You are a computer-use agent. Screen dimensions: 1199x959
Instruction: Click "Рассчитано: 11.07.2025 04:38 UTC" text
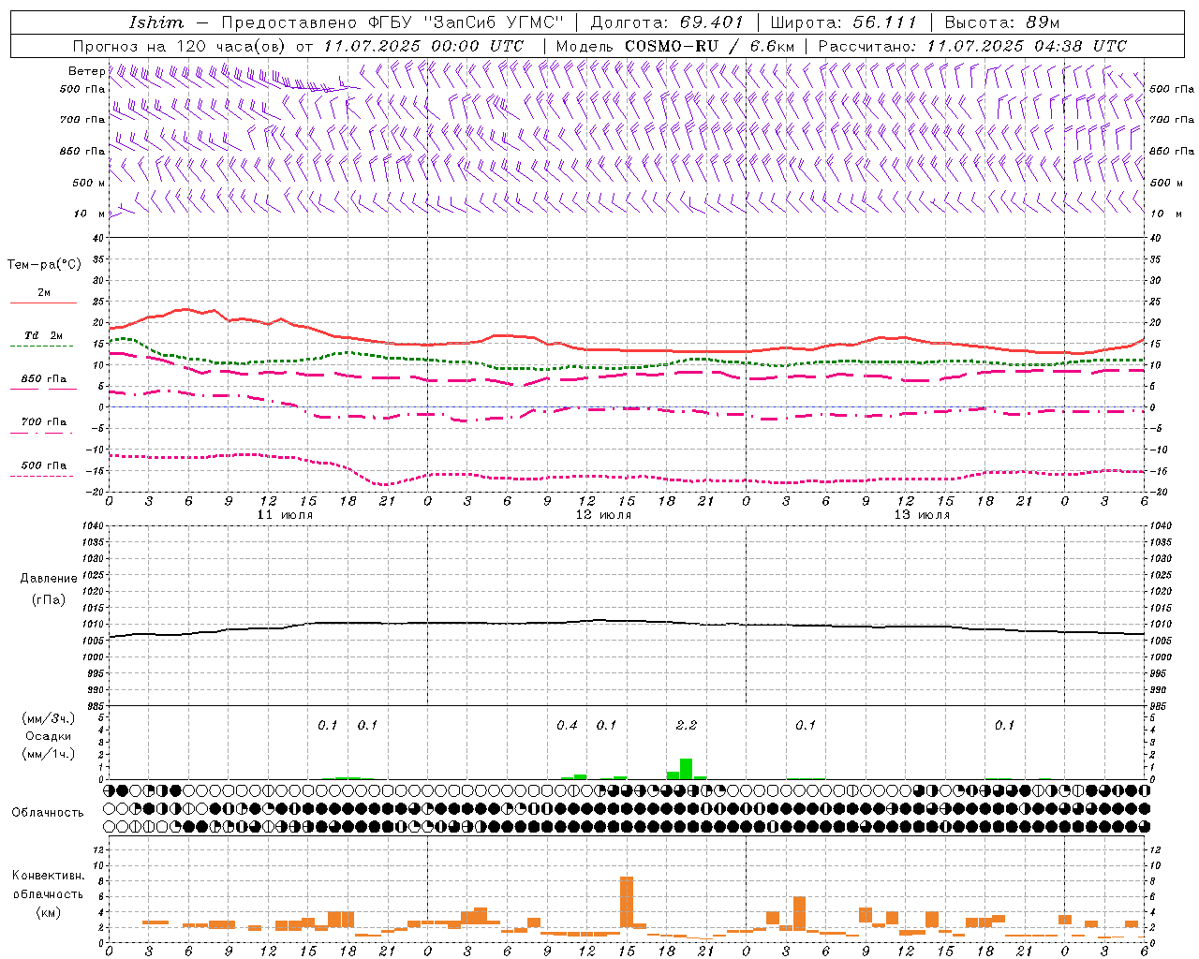972,46
